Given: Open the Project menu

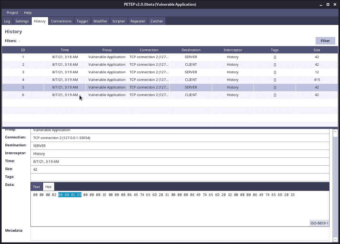Looking at the screenshot, I should point(12,13).
